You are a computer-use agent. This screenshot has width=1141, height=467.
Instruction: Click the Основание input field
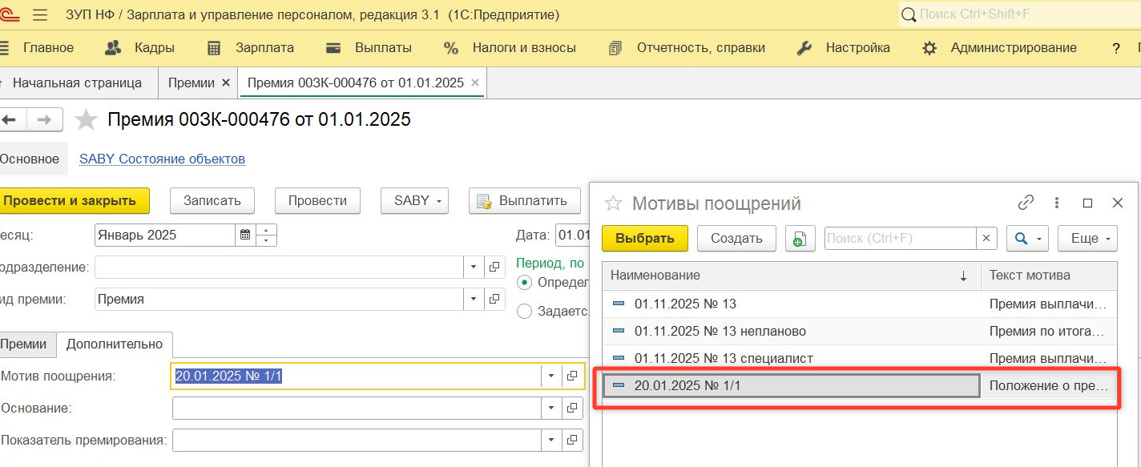click(x=357, y=408)
